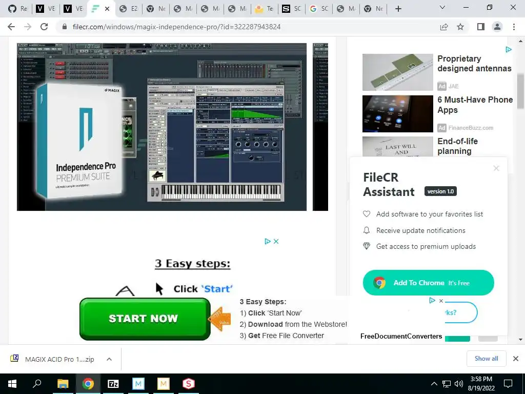Viewport: 525px width, 394px height.
Task: Click the FreeDocumentConverters ad label
Action: point(401,337)
